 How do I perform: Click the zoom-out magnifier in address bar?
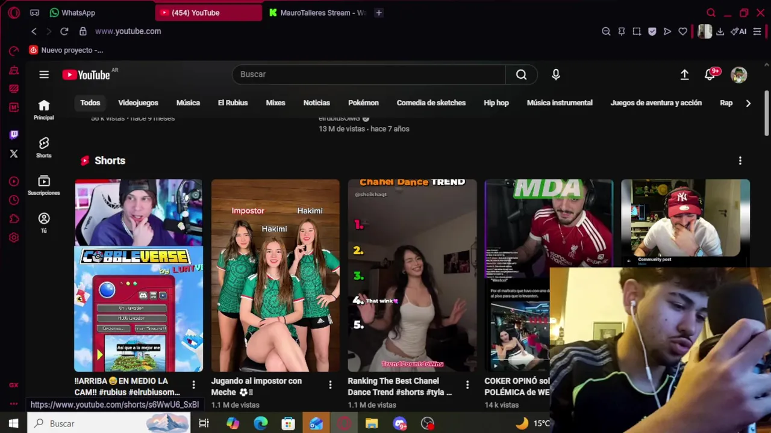[x=606, y=31]
